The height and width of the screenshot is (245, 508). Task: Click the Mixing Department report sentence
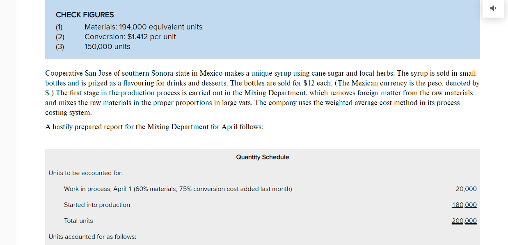(154, 127)
